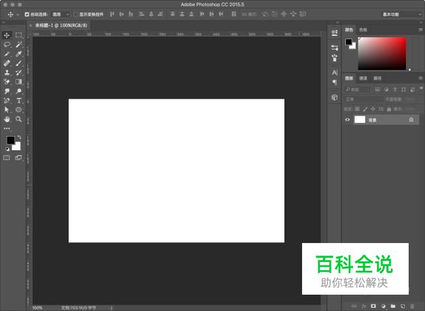Select the Rectangular Marquee tool
The height and width of the screenshot is (311, 425).
[19, 35]
